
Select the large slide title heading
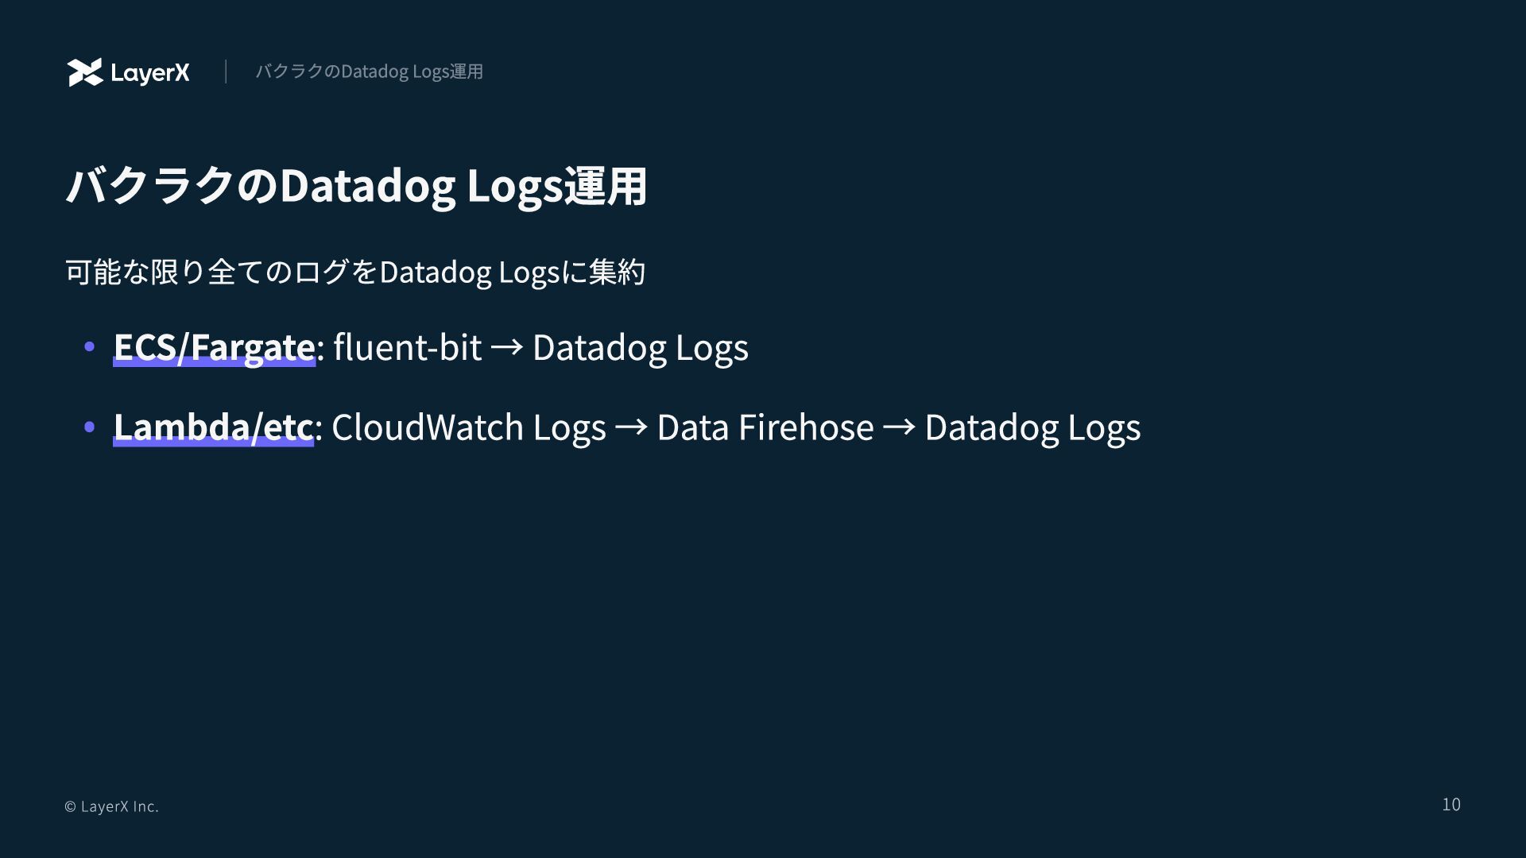pyautogui.click(x=356, y=186)
